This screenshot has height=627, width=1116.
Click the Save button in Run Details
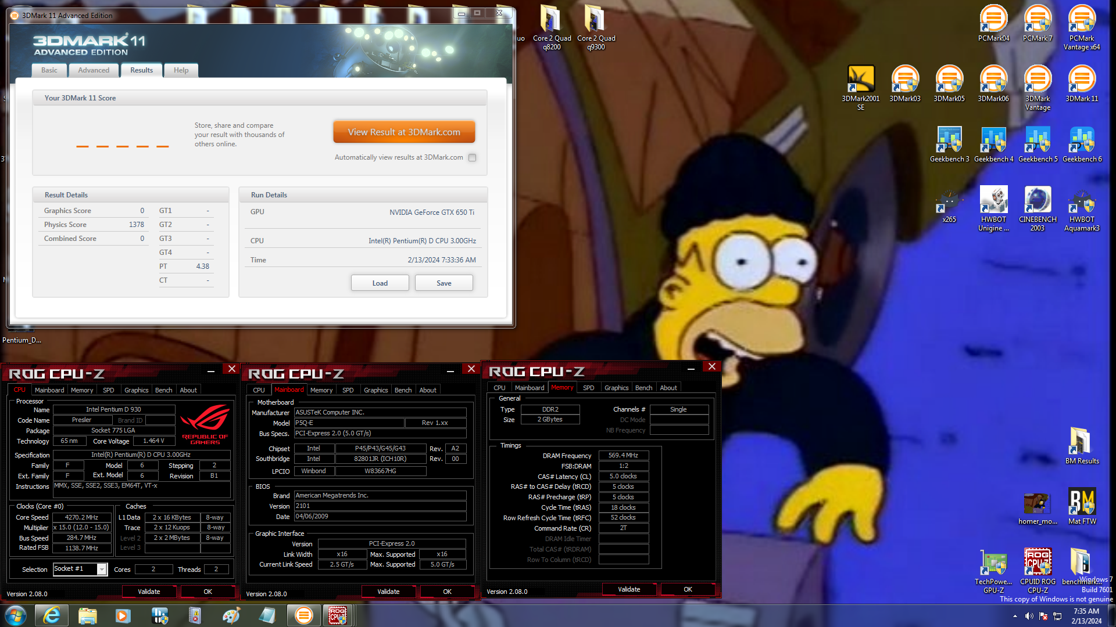coord(443,283)
